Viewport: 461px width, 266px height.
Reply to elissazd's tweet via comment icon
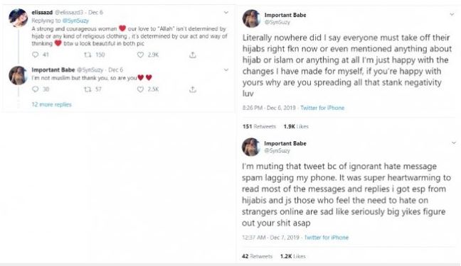click(x=36, y=55)
